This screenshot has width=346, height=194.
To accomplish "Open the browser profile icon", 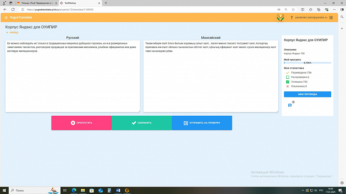I will click(4, 3).
